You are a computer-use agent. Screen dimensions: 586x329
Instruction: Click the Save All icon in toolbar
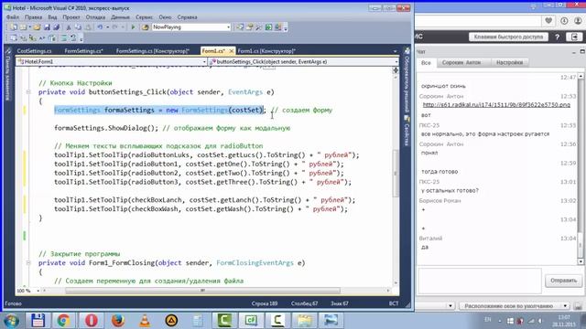pos(57,27)
